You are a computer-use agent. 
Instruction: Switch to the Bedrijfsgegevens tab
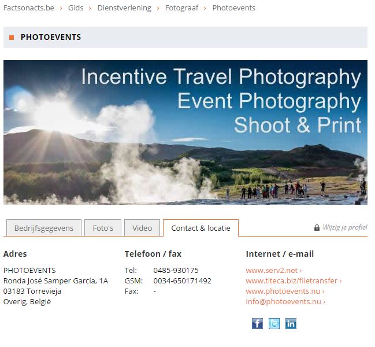(44, 228)
